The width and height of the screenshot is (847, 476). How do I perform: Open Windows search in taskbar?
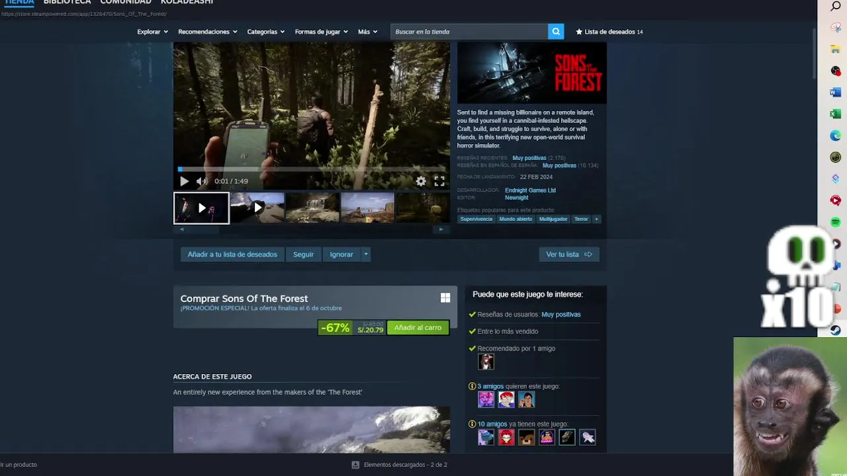point(836,6)
